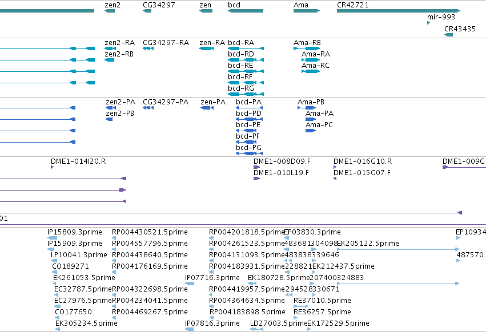Screen dimensions: 486x332
Task: Click EST IP07816.3prime
Action: point(190,329)
